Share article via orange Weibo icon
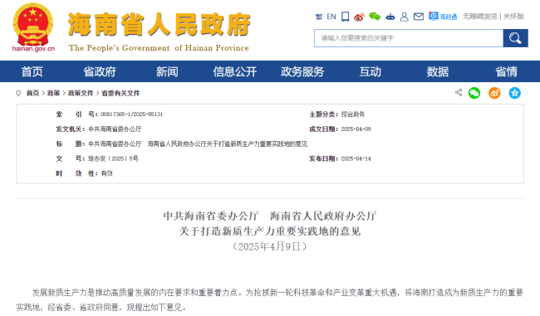Image resolution: width=540 pixels, height=316 pixels. coord(494,93)
